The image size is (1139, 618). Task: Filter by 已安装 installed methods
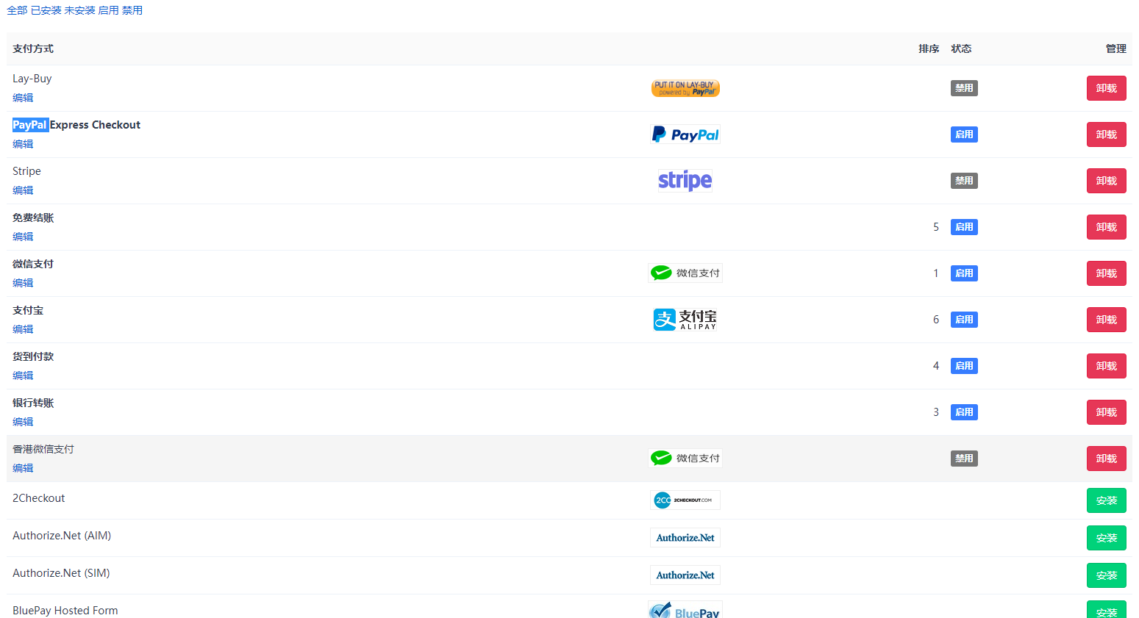tap(46, 10)
